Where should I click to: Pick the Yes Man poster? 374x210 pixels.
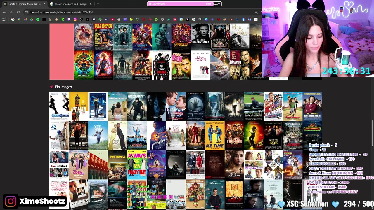[98, 136]
